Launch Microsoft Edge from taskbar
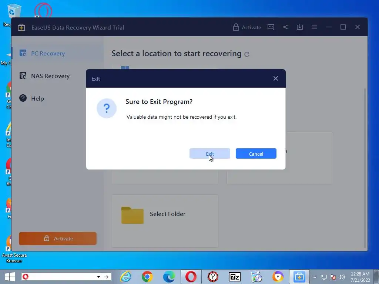The image size is (379, 284). 169,277
